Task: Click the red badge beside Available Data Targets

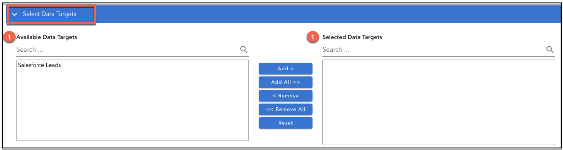Action: coord(10,37)
